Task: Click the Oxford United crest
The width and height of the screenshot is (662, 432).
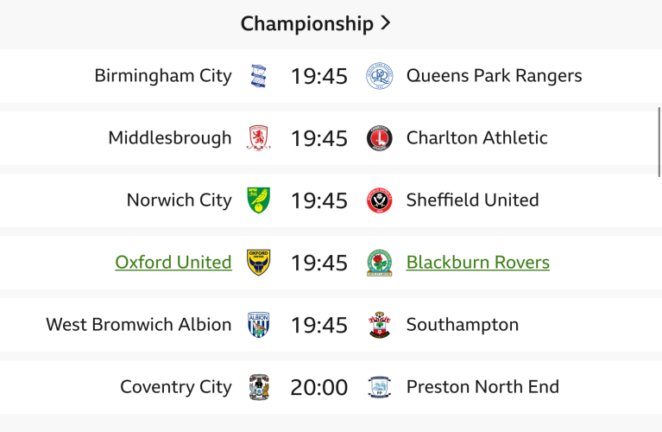Action: (x=258, y=263)
